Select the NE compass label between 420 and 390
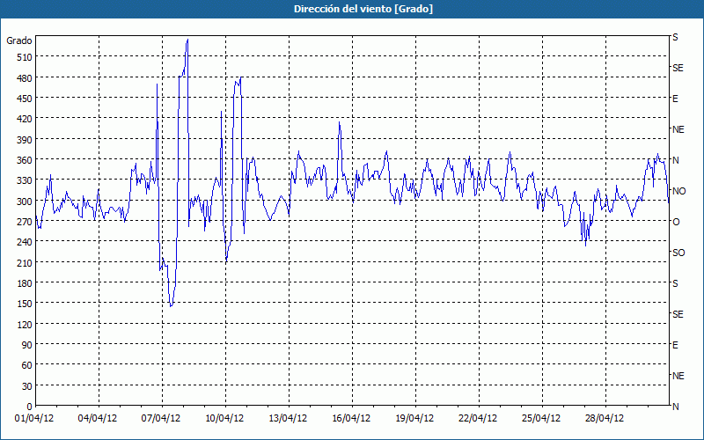 pos(678,129)
